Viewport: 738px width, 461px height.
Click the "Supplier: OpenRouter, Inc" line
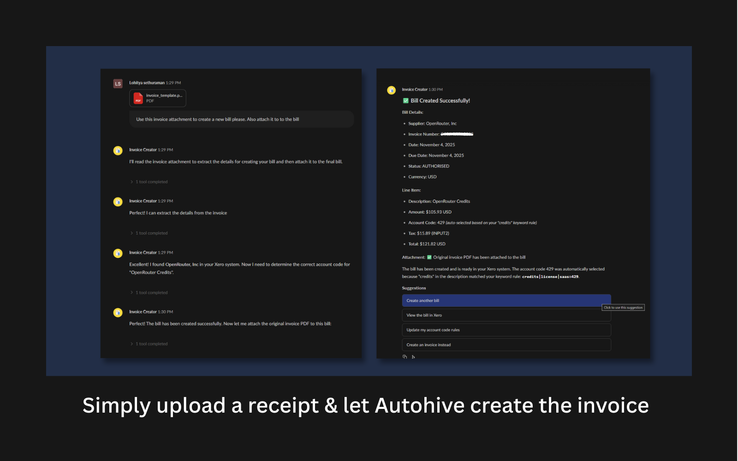pos(432,124)
